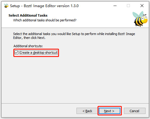Click the bee mascot's teal wings

(138, 15)
